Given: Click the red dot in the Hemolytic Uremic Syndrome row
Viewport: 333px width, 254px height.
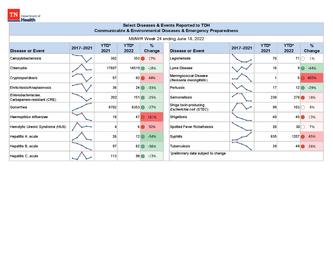Looking at the screenshot, I should pos(143,127).
